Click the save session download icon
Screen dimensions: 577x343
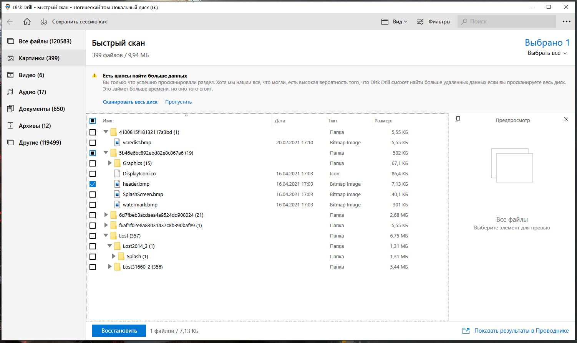click(44, 21)
